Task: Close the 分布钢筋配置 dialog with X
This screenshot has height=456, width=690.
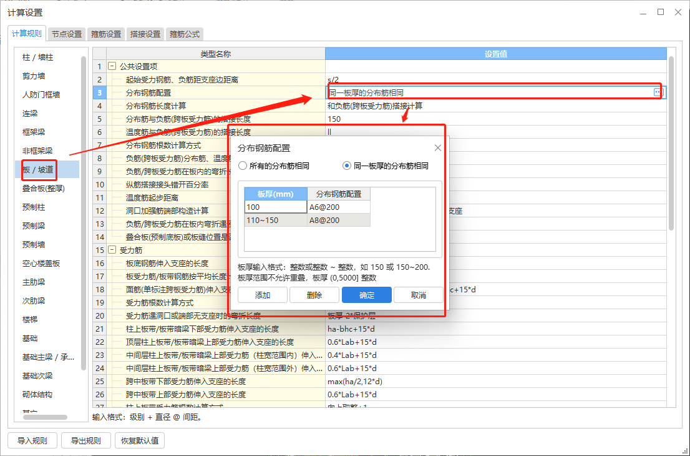Action: (x=437, y=147)
